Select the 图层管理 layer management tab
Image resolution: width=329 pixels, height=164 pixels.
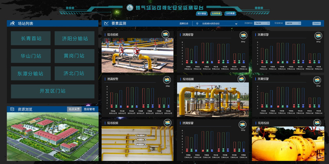pos(89,109)
